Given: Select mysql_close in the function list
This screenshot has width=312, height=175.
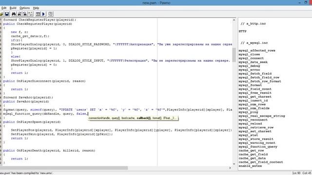Looking at the screenshot, I should coord(249,54).
